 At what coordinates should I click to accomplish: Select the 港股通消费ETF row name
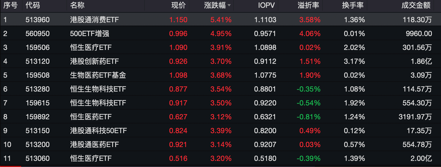(x=94, y=20)
